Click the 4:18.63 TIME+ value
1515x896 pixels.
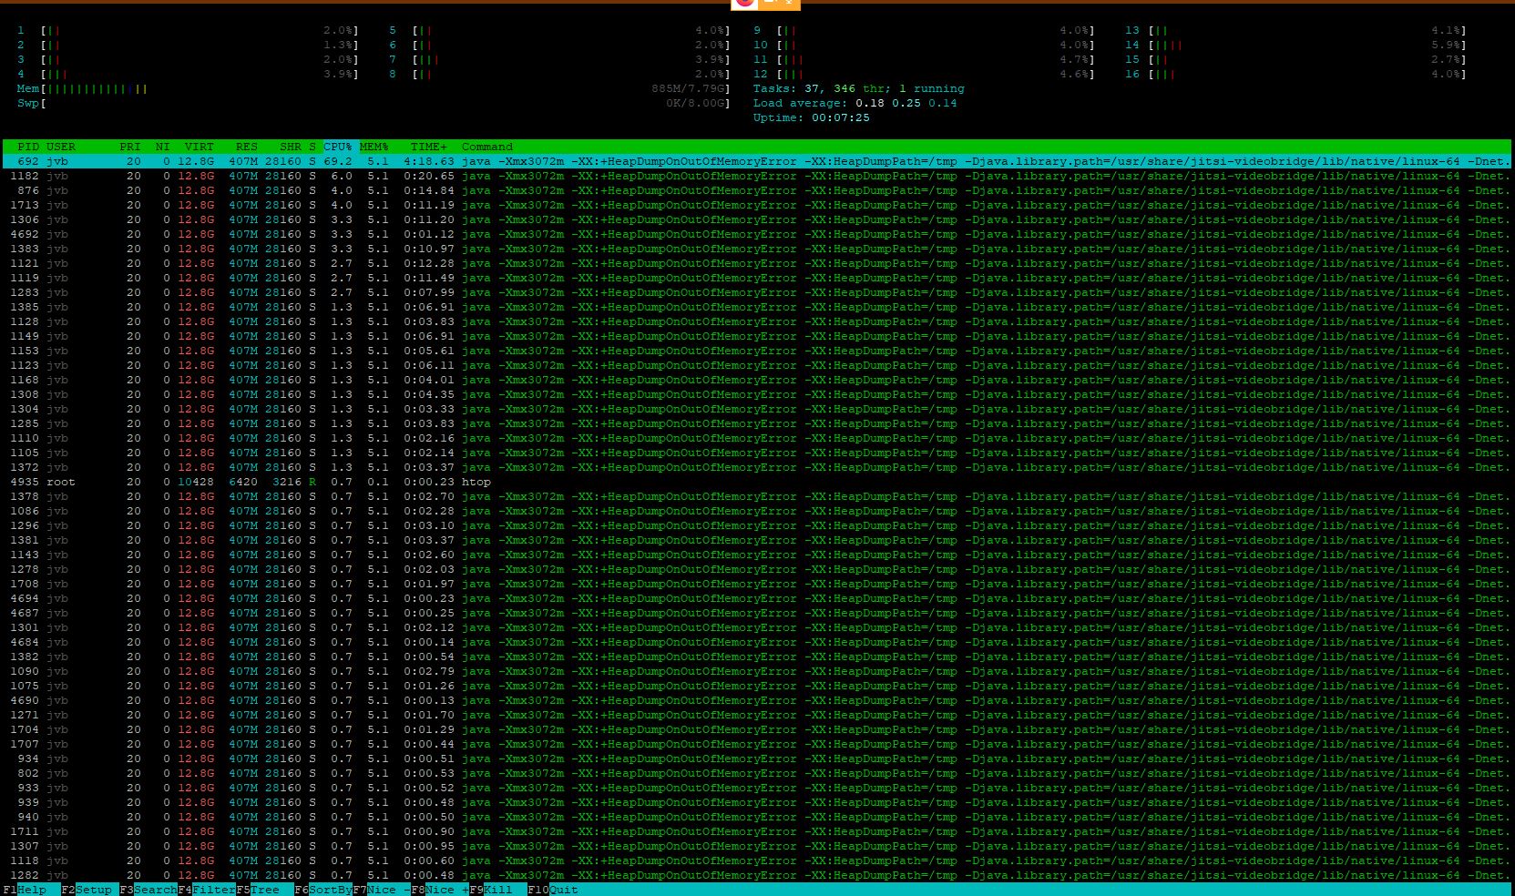click(x=429, y=161)
